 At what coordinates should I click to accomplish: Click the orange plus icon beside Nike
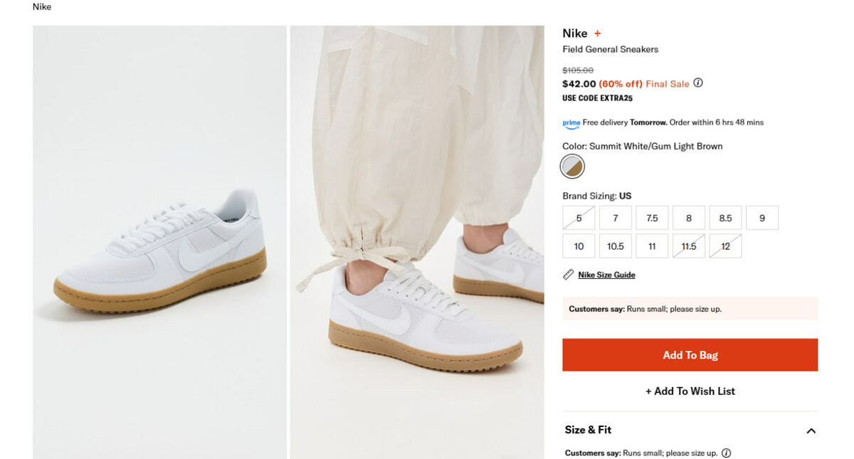click(x=598, y=33)
